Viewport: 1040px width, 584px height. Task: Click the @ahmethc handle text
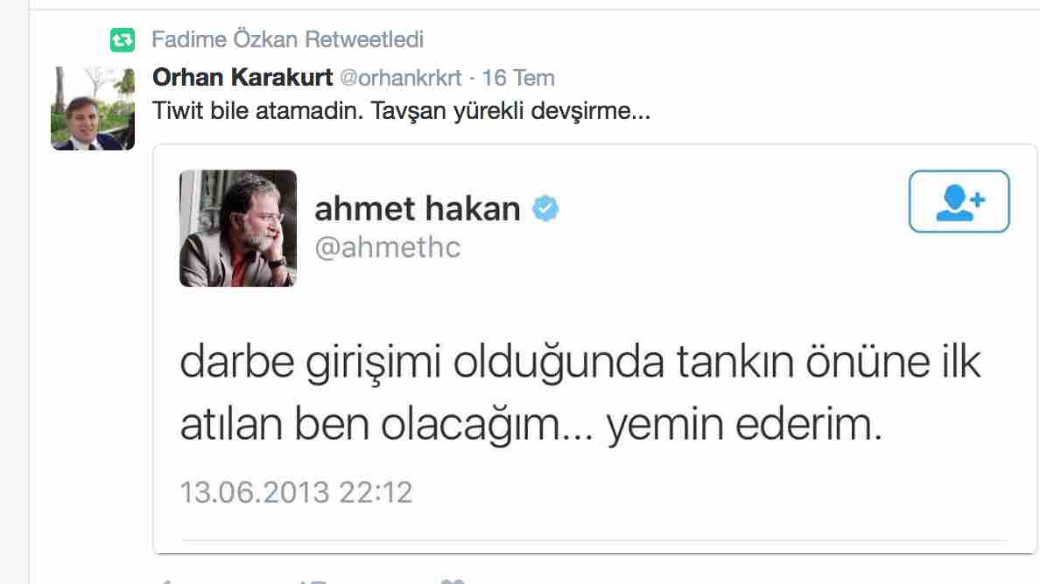387,247
